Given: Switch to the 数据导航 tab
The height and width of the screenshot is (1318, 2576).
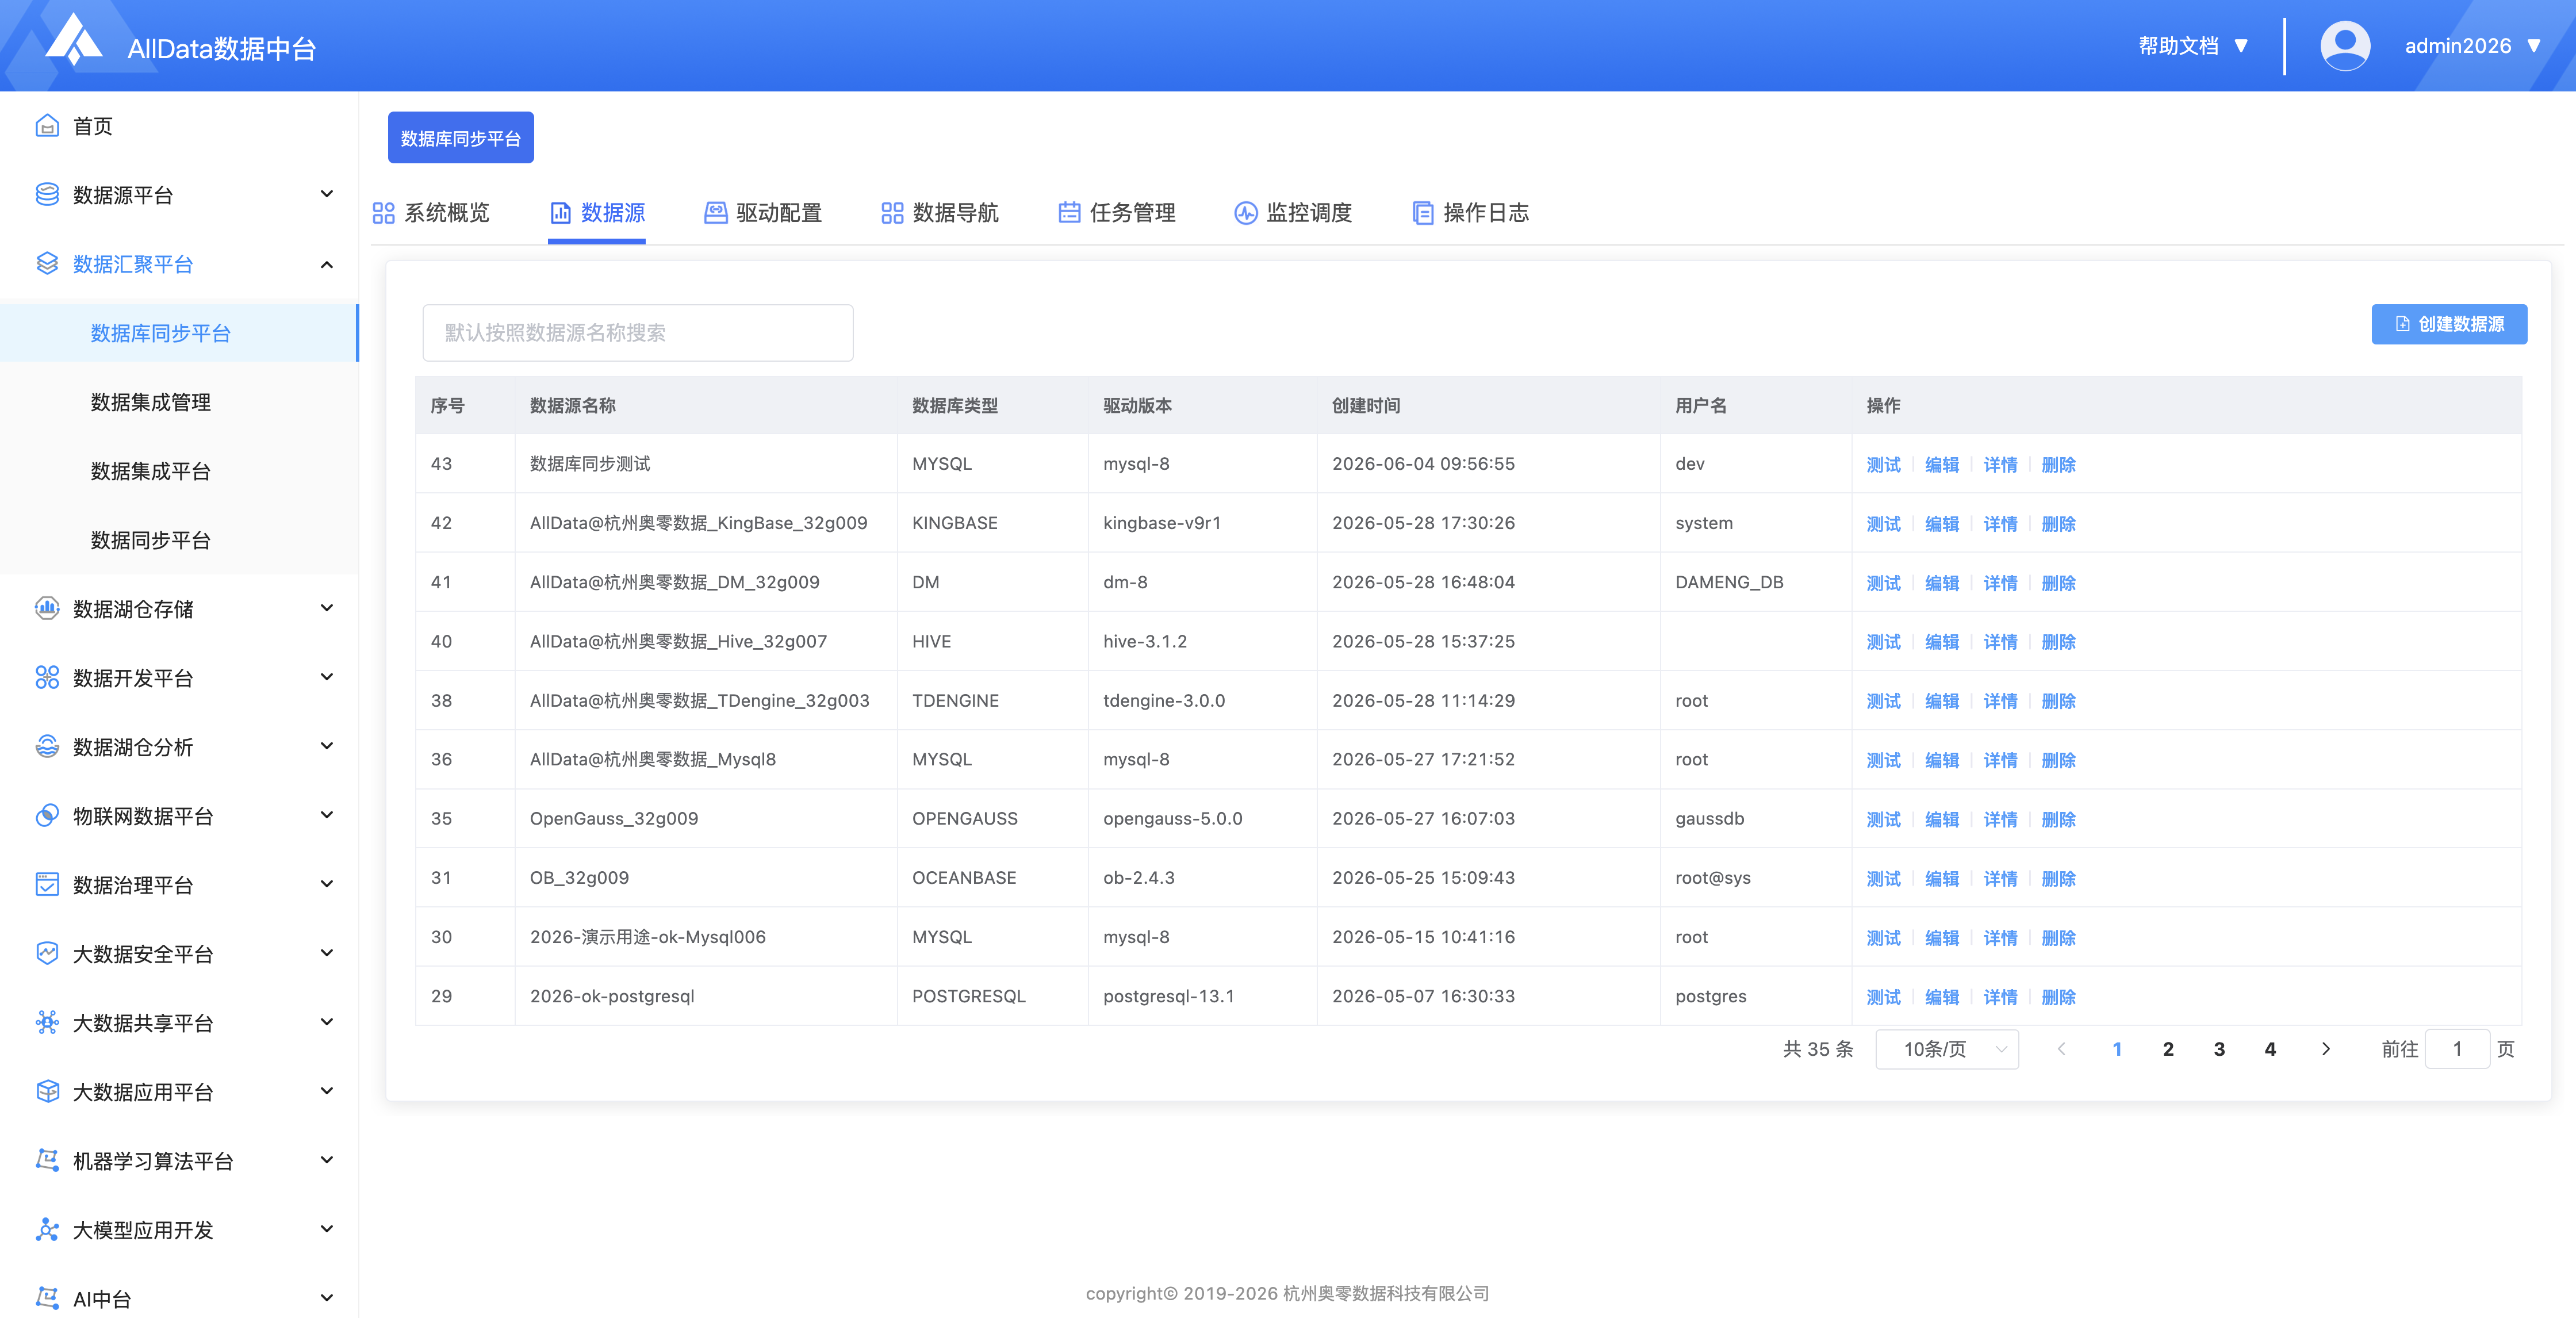Looking at the screenshot, I should point(940,213).
